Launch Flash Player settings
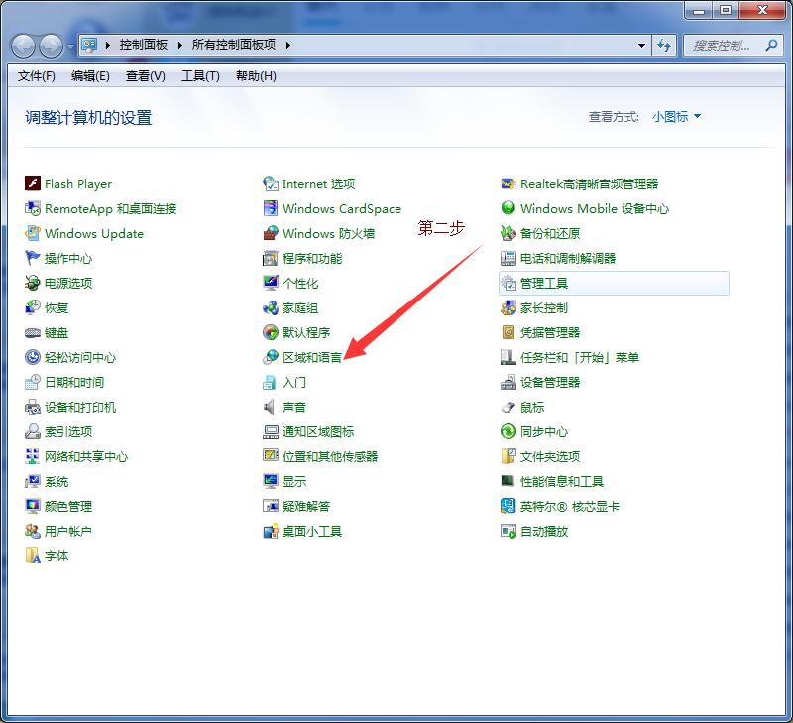Viewport: 793px width, 723px height. pyautogui.click(x=78, y=183)
